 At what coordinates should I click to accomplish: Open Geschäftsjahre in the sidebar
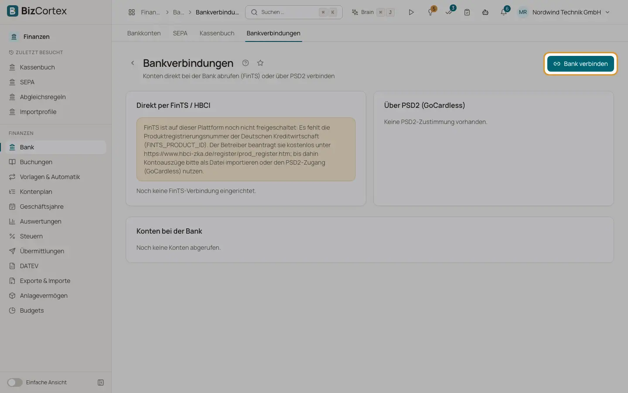click(x=55, y=207)
